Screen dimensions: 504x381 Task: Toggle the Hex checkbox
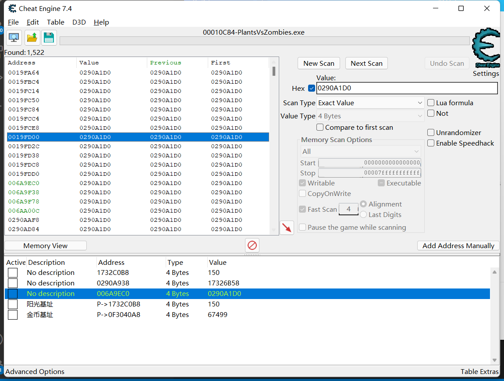[311, 88]
